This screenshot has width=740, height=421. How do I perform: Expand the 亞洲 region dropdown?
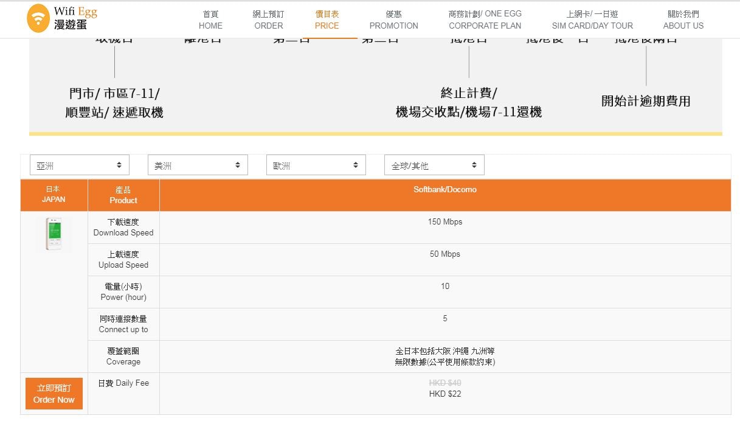(80, 165)
